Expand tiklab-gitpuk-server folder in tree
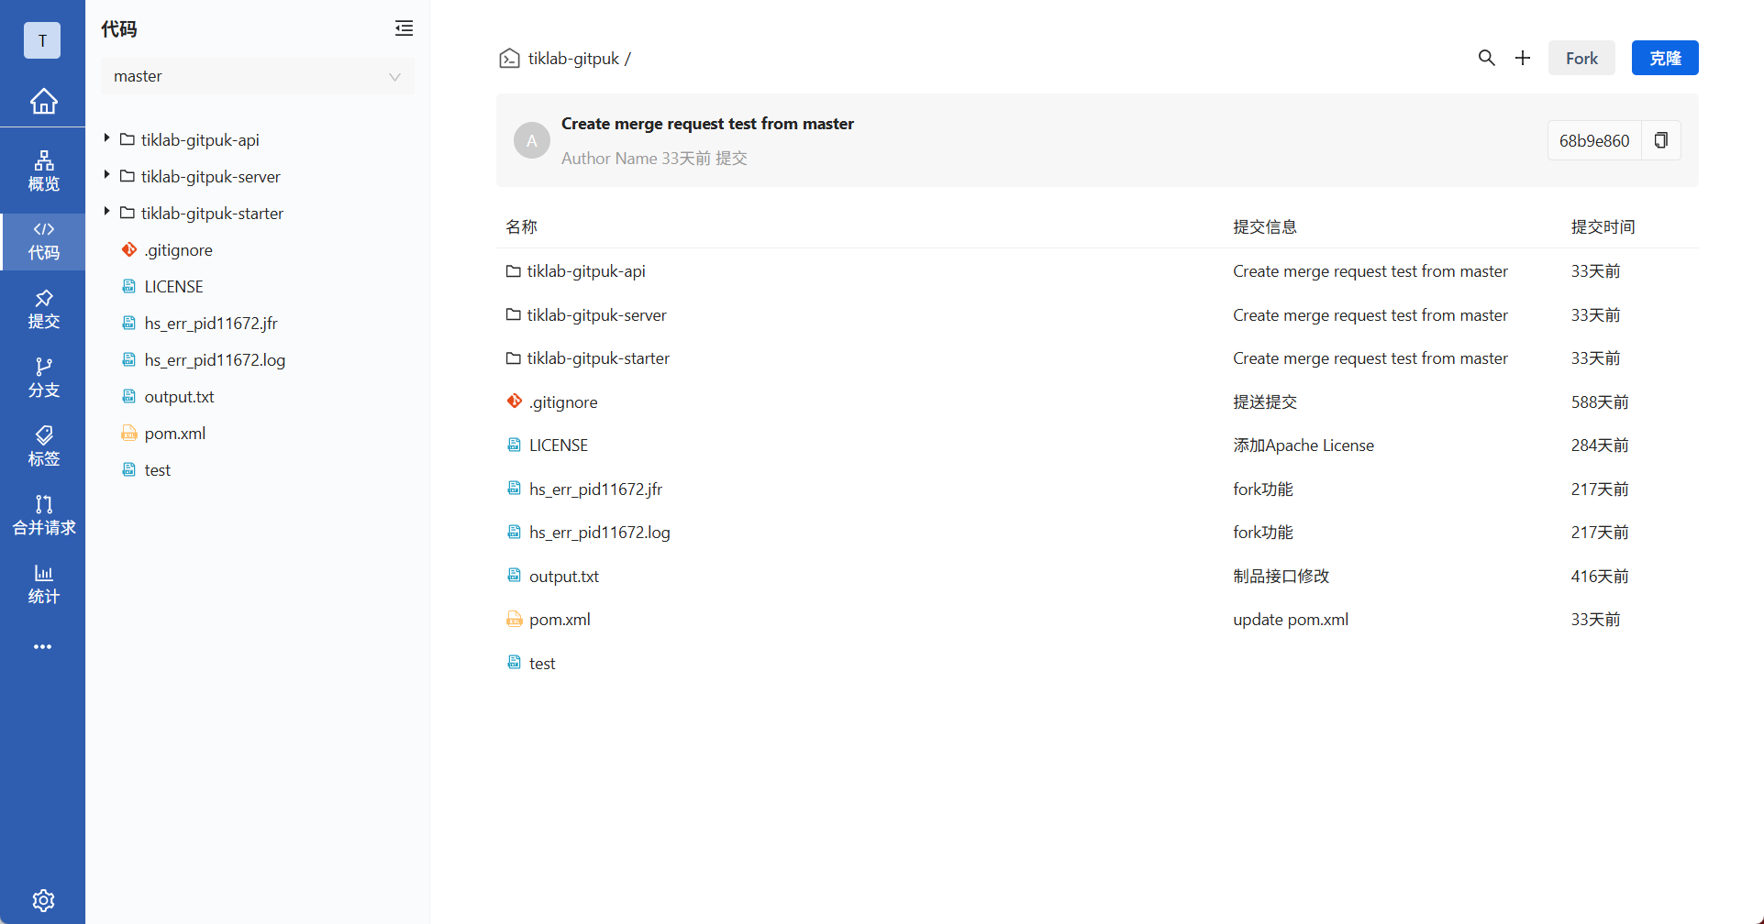The image size is (1764, 924). point(106,175)
